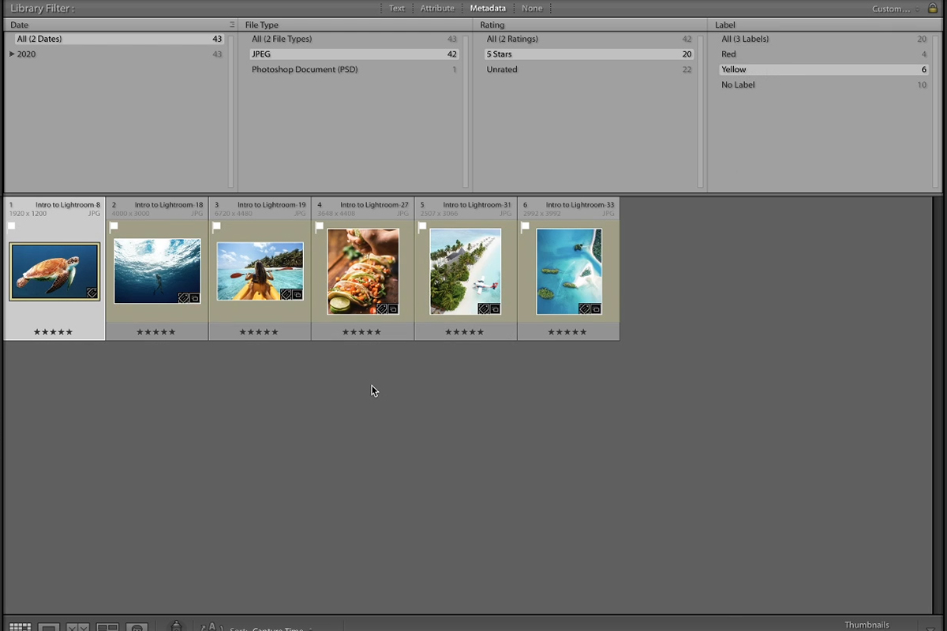Select the Painter spray-can tool
947x631 pixels.
[175, 625]
